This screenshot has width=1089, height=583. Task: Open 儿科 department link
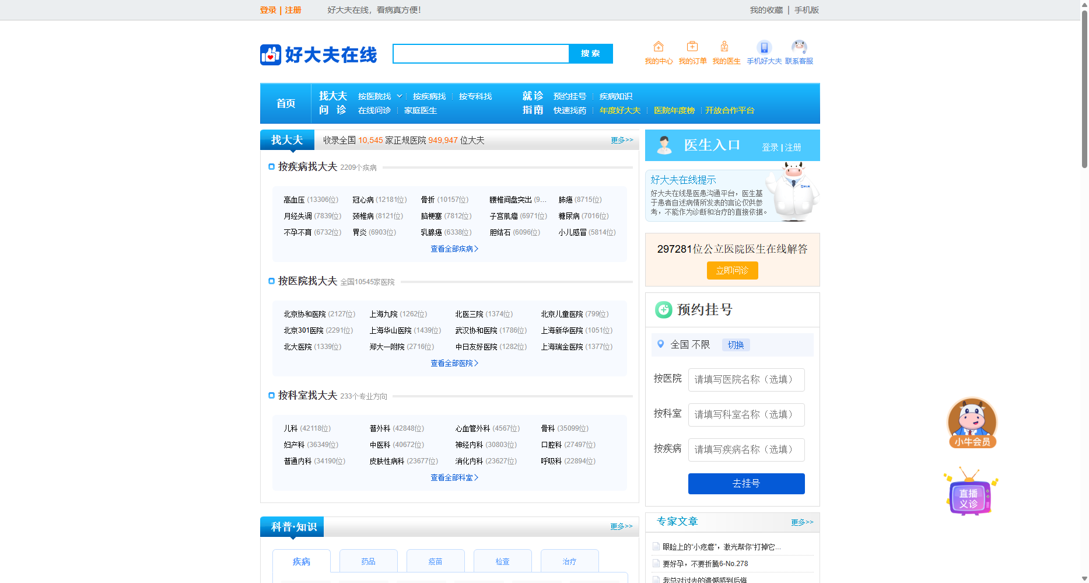pyautogui.click(x=290, y=428)
